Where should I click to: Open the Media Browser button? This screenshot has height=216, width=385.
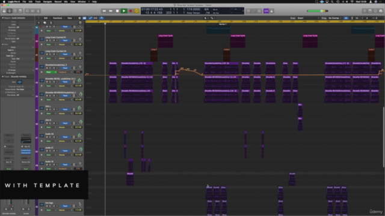coord(381,11)
